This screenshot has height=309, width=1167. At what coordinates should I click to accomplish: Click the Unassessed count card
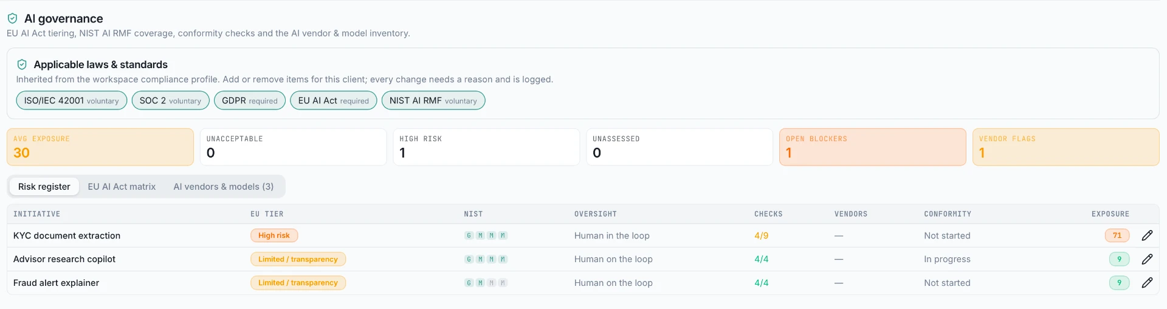[680, 147]
